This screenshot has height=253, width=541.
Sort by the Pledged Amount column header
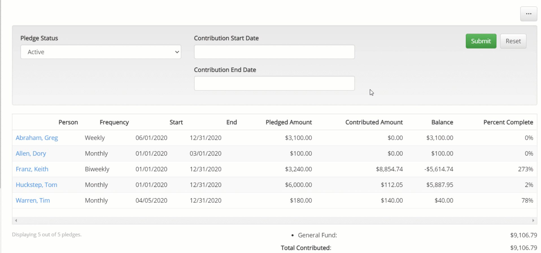pyautogui.click(x=289, y=122)
